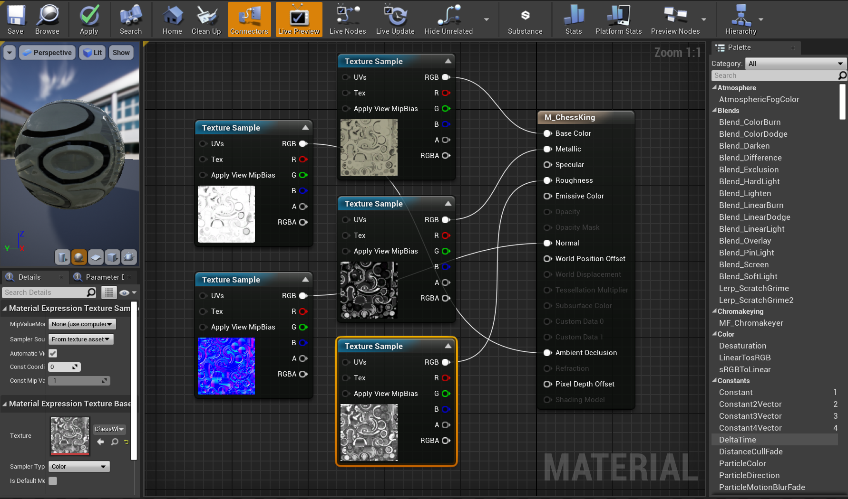Image resolution: width=848 pixels, height=499 pixels.
Task: Enable the Is Default Meshpaint Texture checkbox
Action: pyautogui.click(x=53, y=481)
